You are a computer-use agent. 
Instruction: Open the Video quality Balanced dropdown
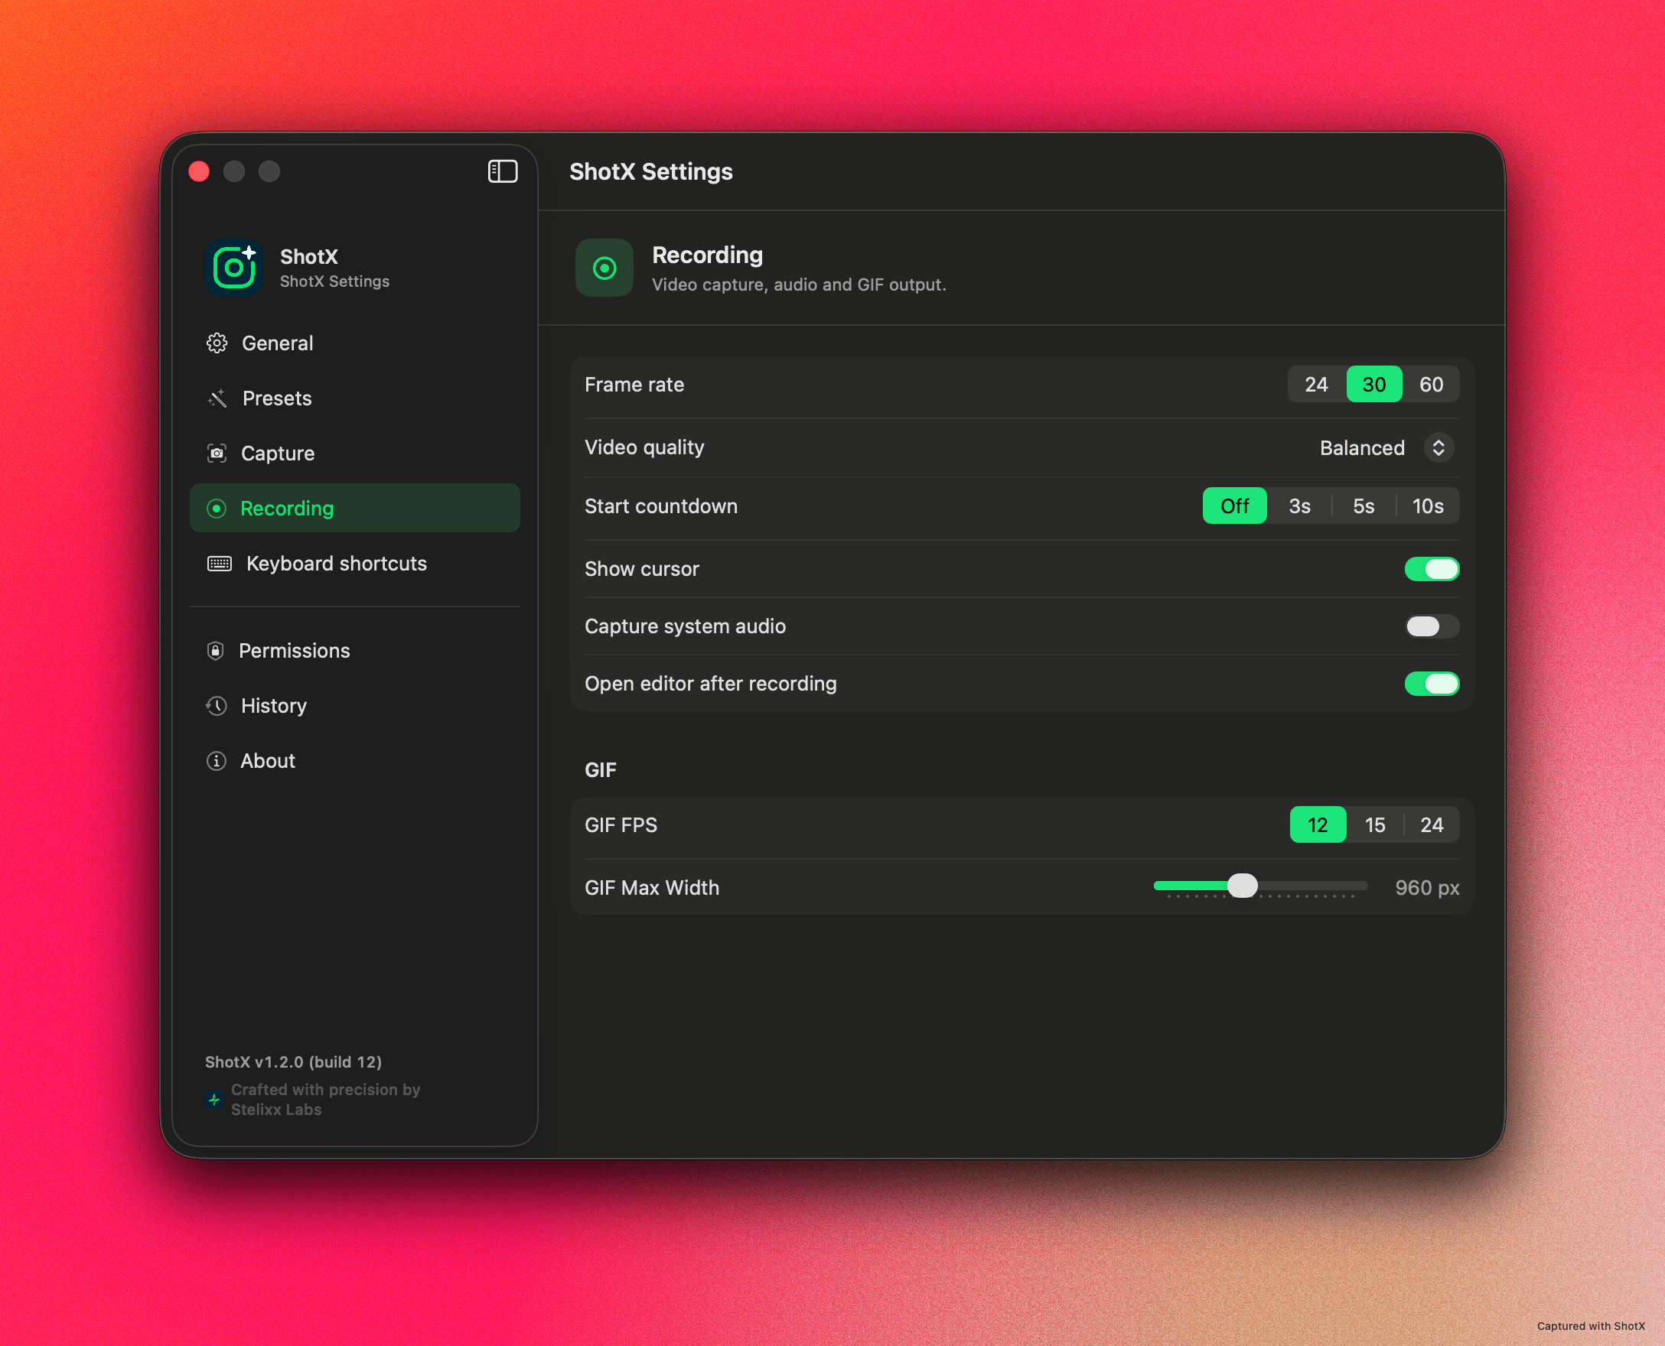point(1386,447)
